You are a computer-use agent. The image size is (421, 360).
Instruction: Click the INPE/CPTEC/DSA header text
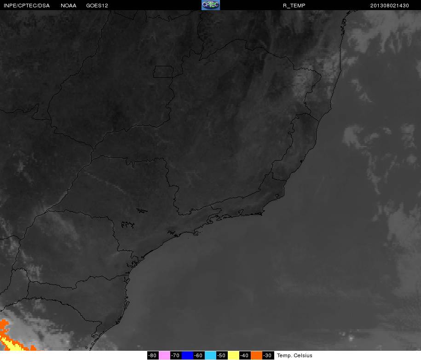[27, 6]
